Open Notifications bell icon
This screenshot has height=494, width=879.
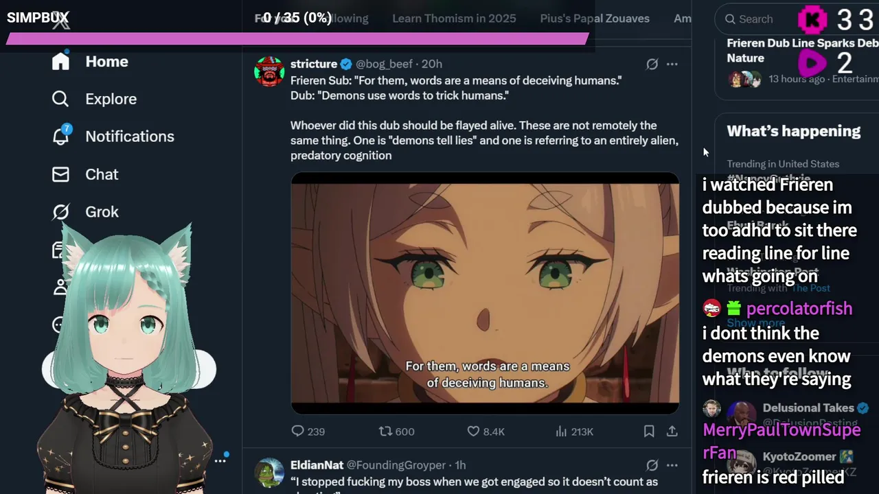60,136
